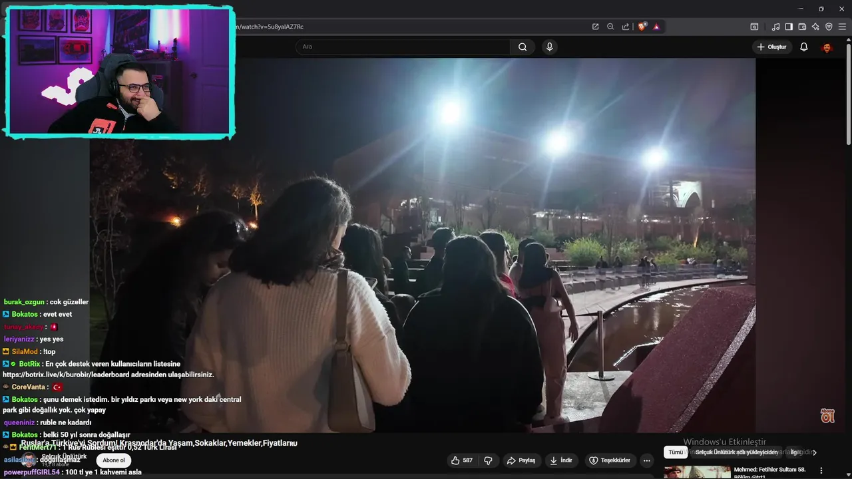Screen dimensions: 852x479
Task: Open Brave Rewards triangle icon
Action: pos(656,27)
